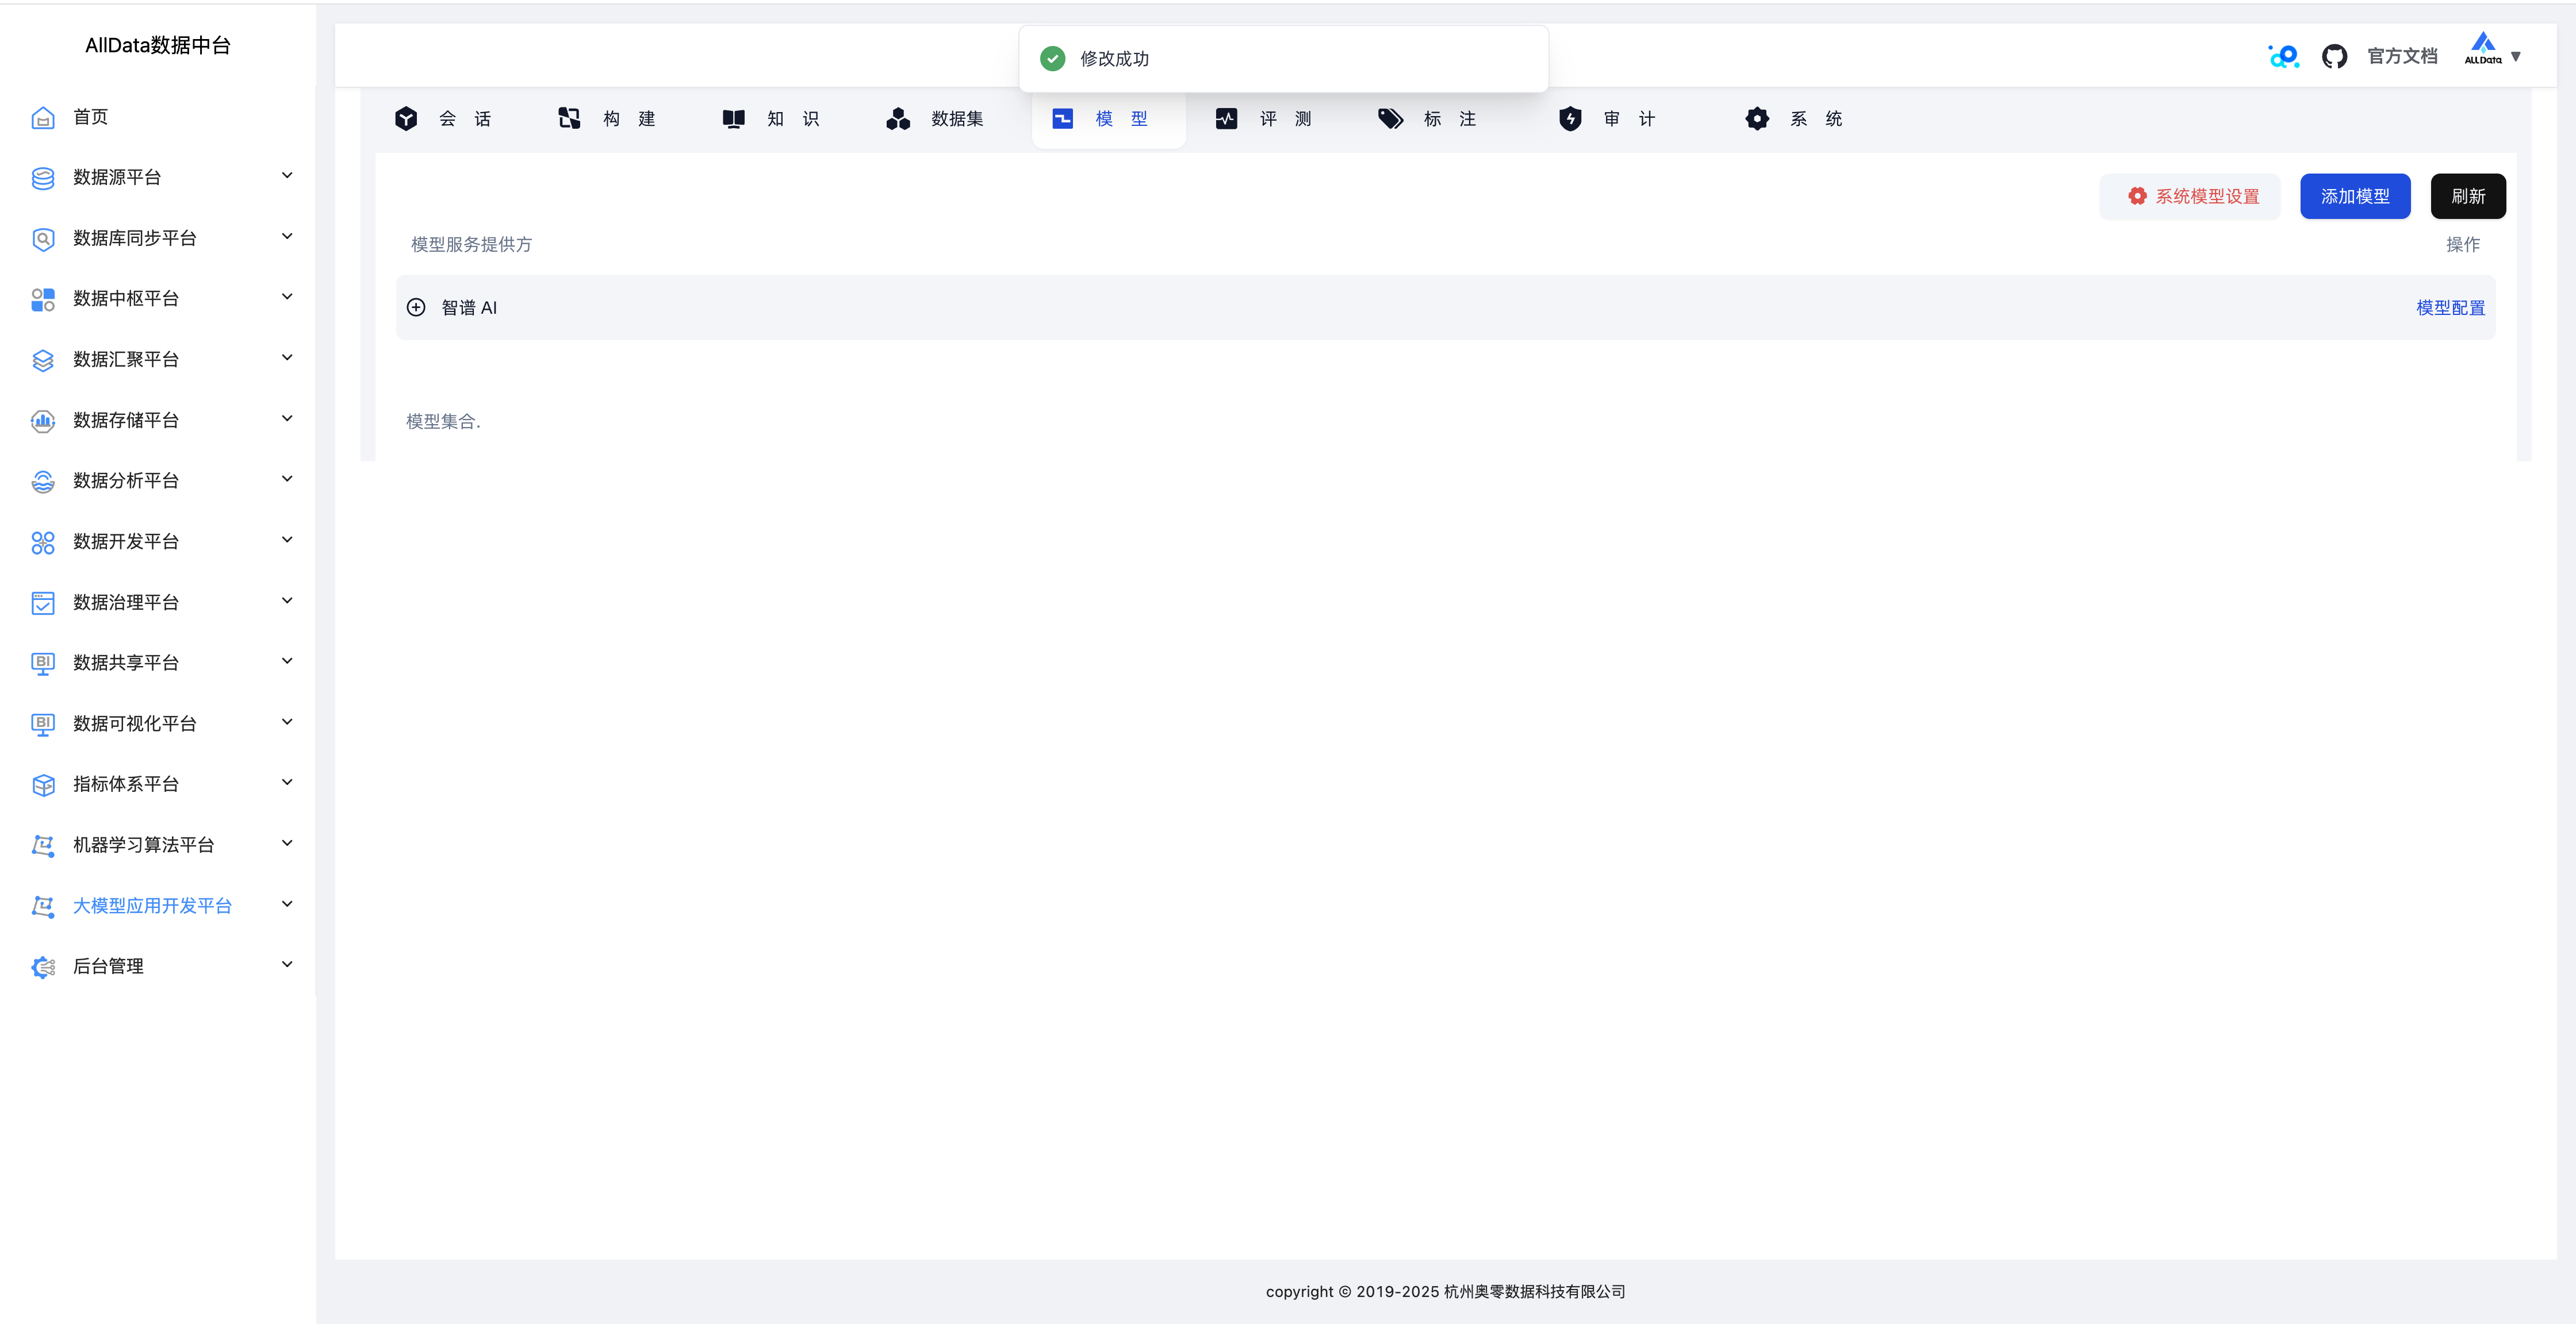Screen dimensions: 2576x1324
Task: Click the 数据集 cubes icon
Action: 898,119
